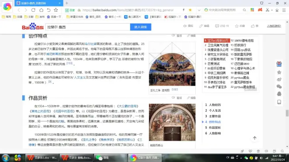Open the browser home page icon

point(41,10)
